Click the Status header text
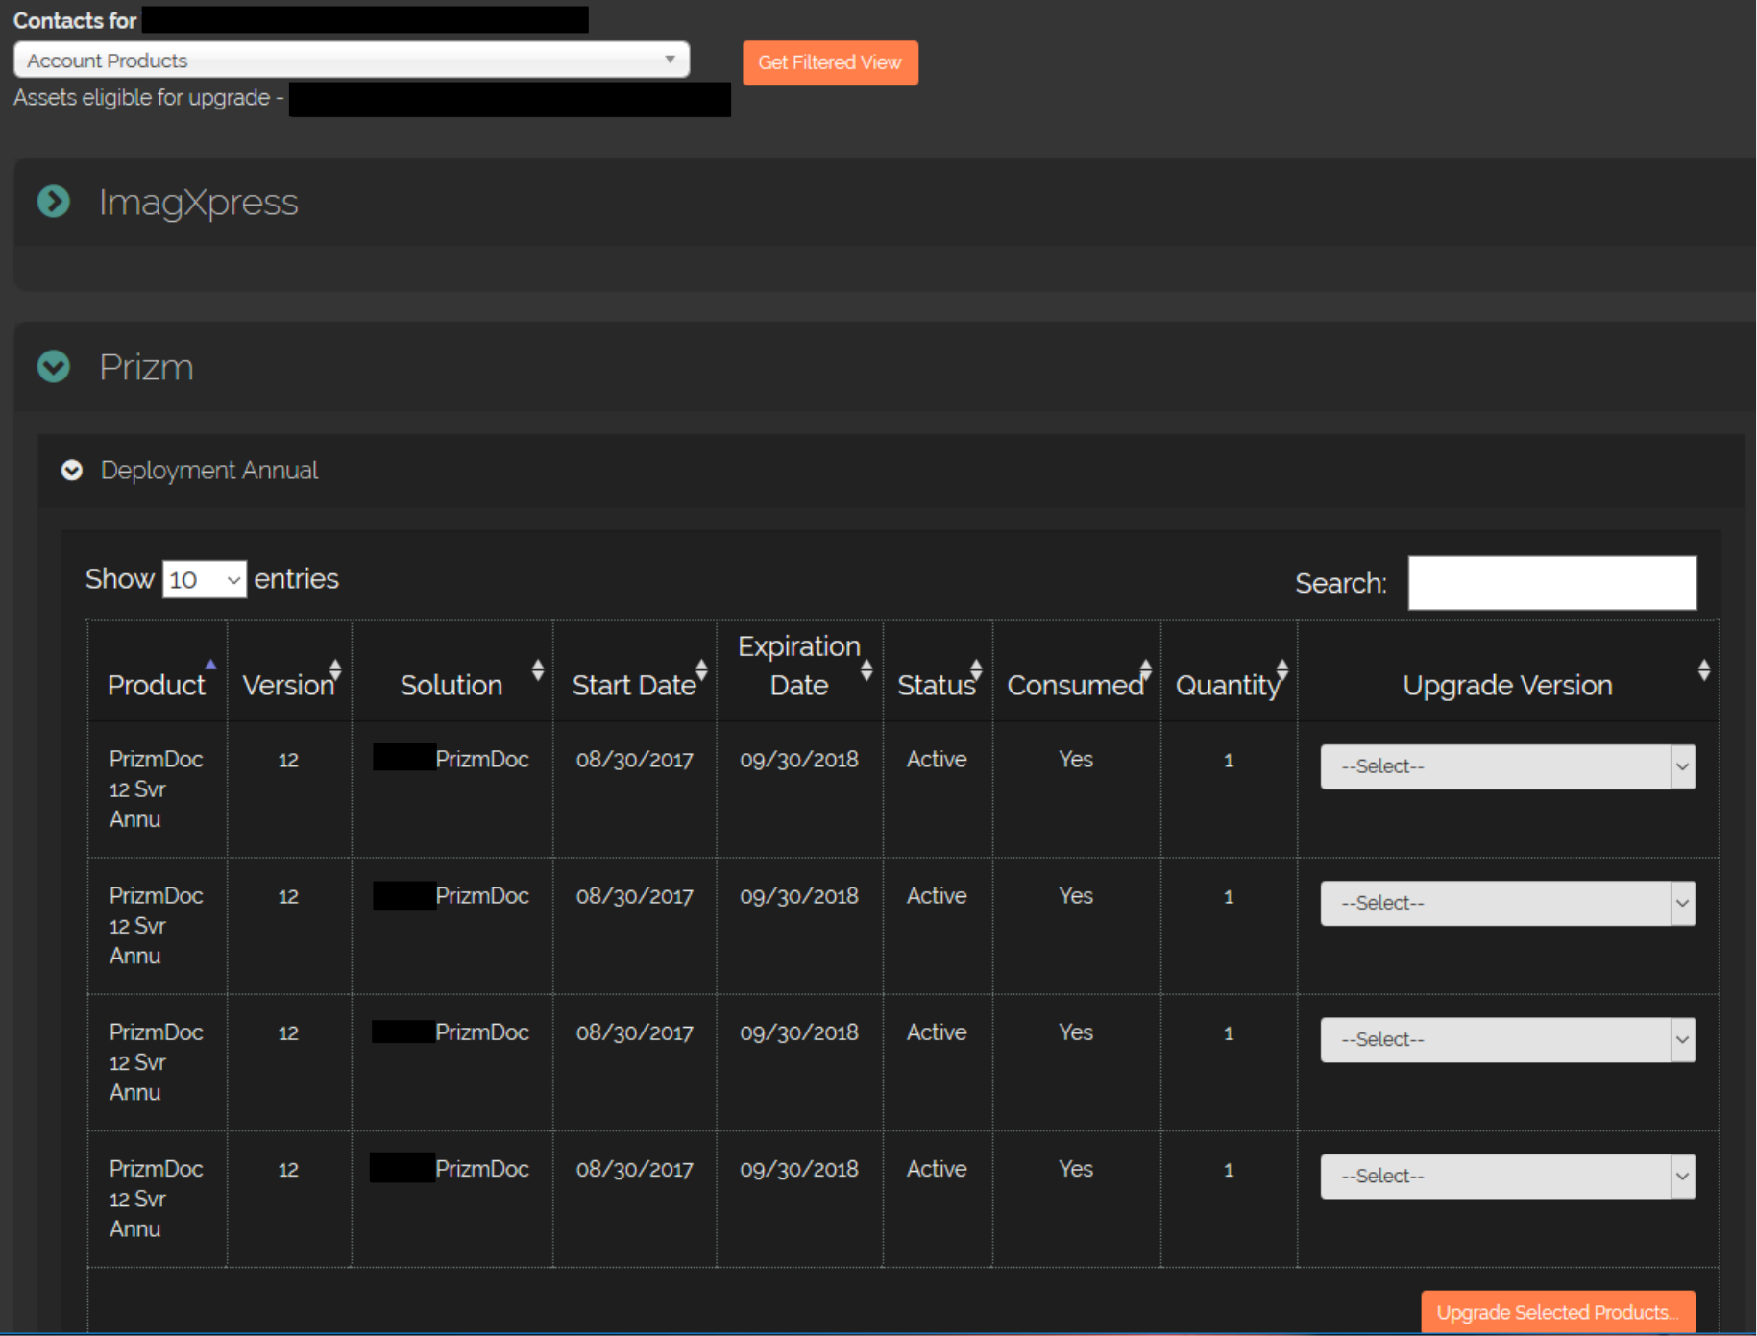 point(936,685)
